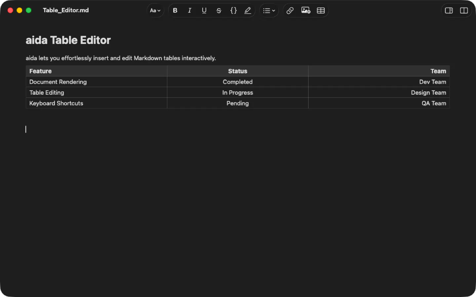The height and width of the screenshot is (297, 476).
Task: Apply underline formatting
Action: [x=204, y=11]
